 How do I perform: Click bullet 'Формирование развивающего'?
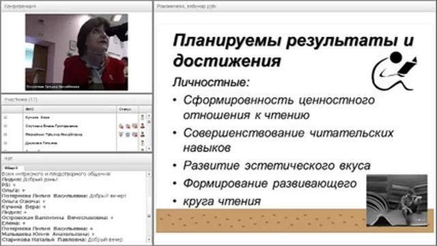point(270,184)
